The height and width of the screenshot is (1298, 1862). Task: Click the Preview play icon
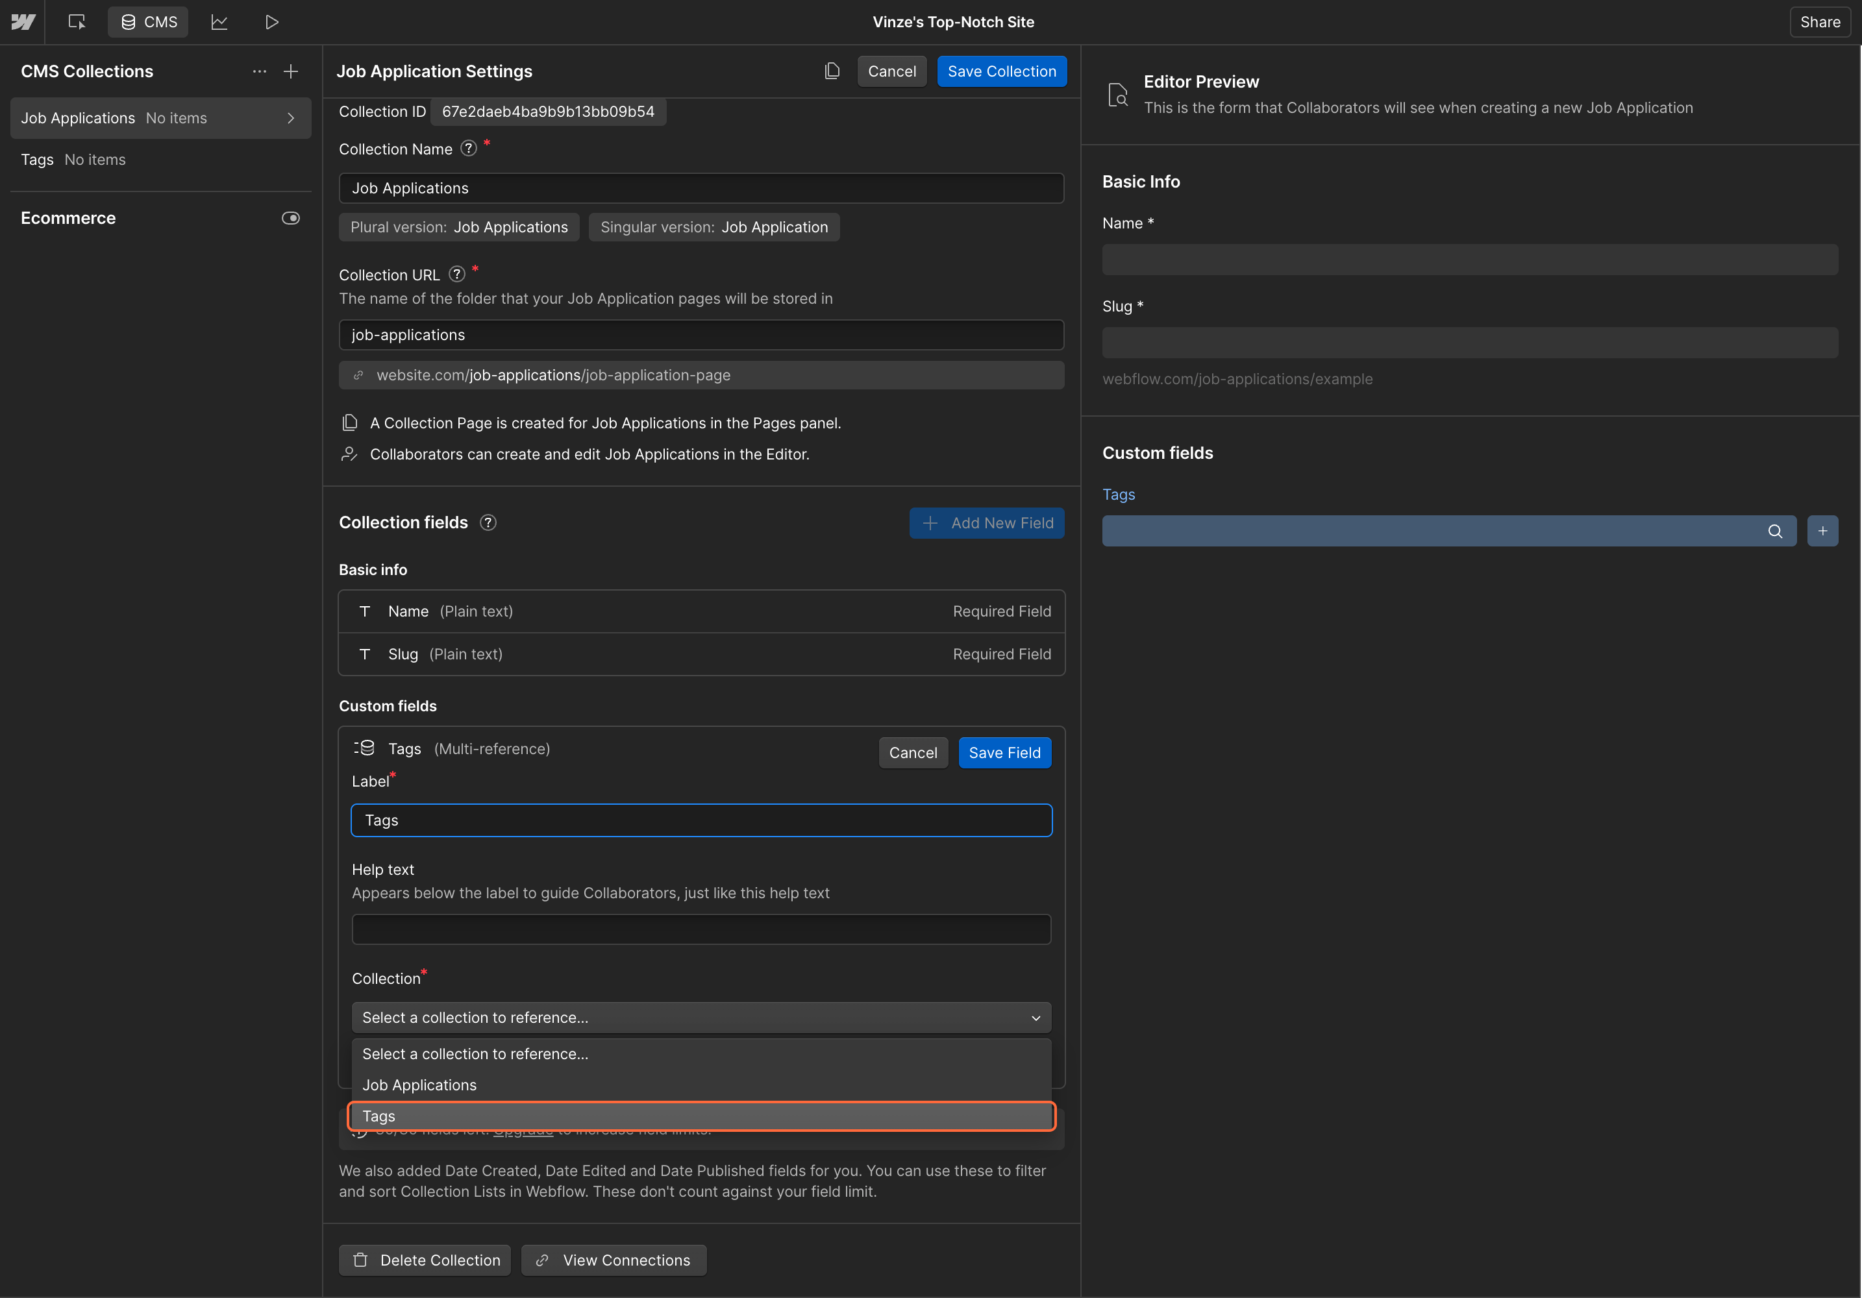point(271,22)
